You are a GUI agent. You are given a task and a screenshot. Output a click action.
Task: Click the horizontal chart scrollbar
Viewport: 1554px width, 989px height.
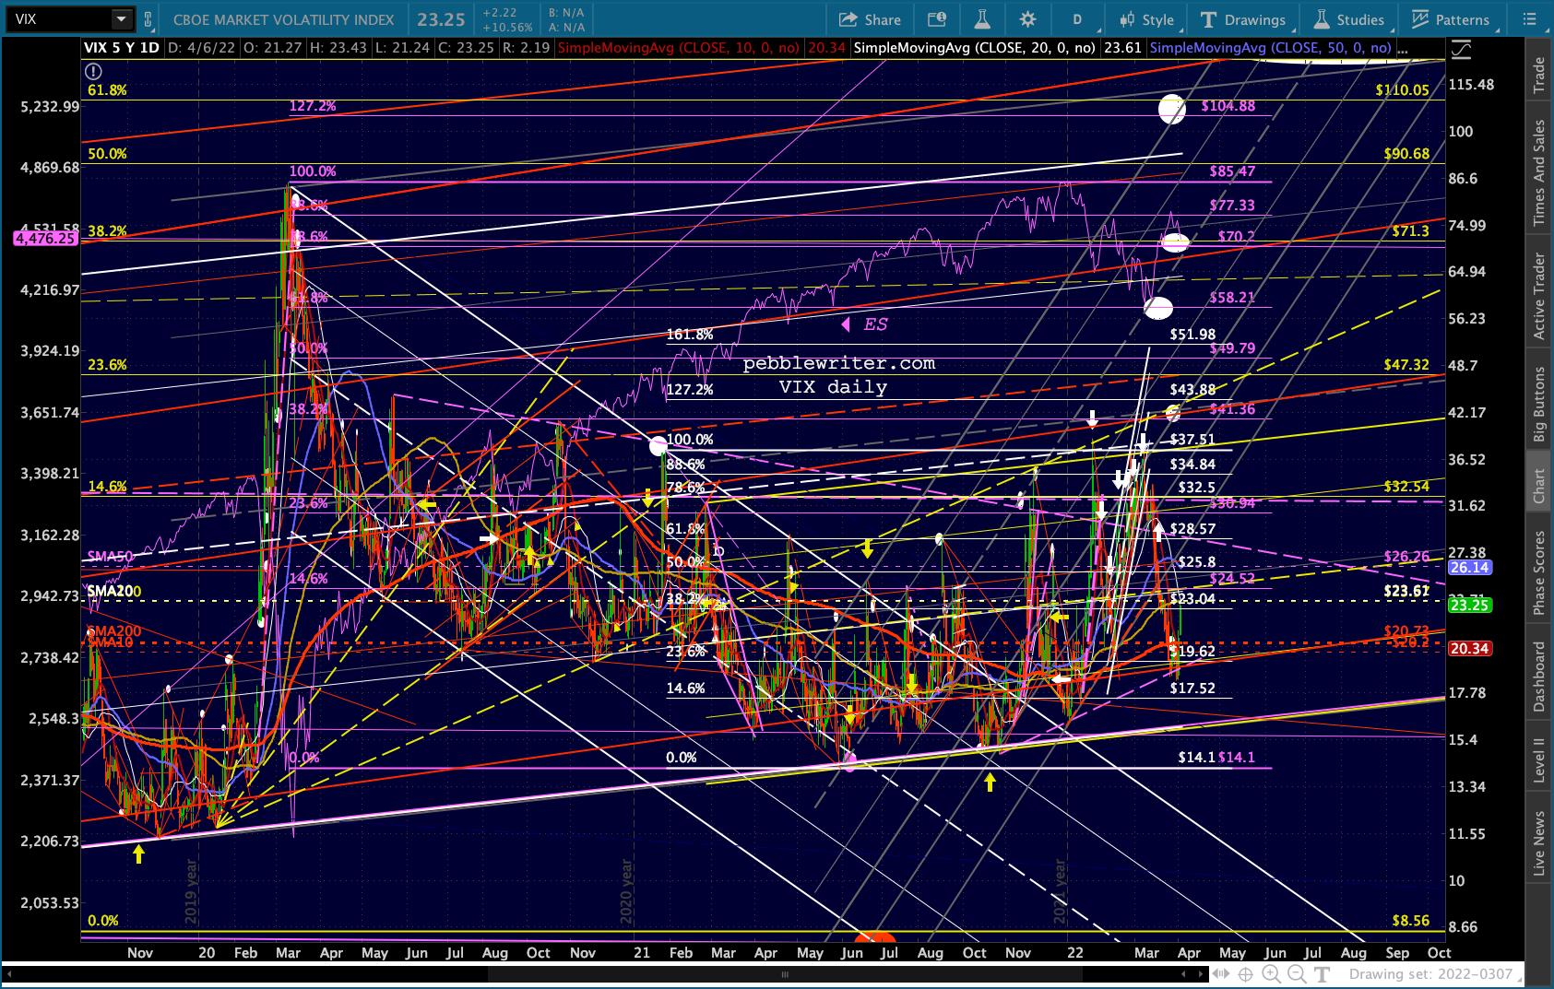pyautogui.click(x=604, y=974)
